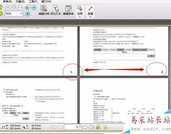171x134 pixels.
Task: Click the page number input field
Action: [73, 127]
